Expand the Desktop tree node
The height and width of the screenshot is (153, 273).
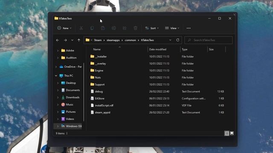[x=58, y=83]
